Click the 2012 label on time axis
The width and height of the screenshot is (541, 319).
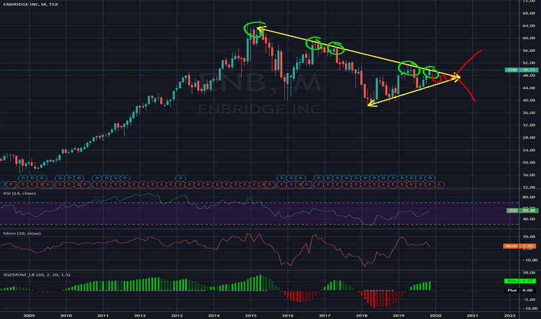click(140, 316)
